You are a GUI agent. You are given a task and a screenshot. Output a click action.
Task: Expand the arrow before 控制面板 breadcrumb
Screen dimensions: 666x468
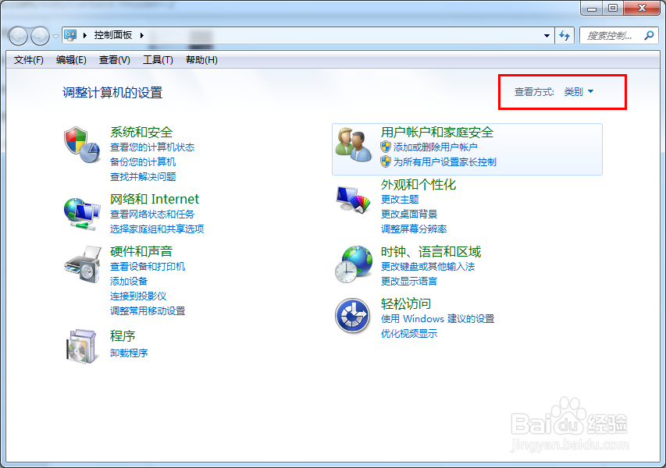(x=85, y=35)
